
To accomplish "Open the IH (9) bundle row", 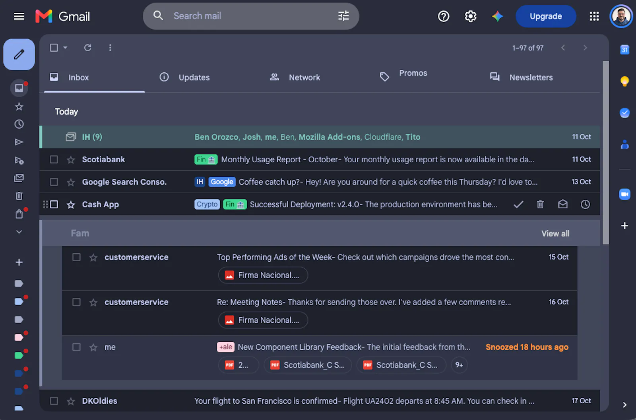I will (320, 137).
